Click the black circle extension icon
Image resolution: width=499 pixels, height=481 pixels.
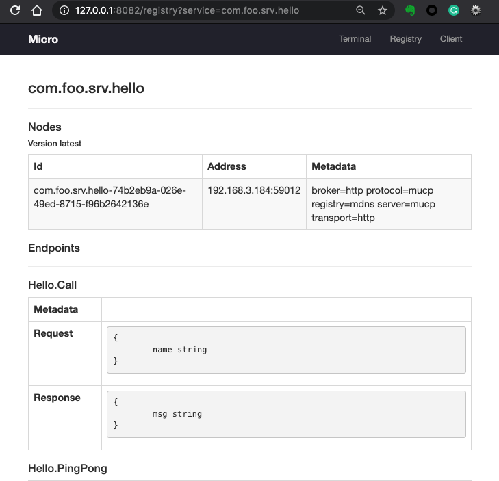pos(432,11)
